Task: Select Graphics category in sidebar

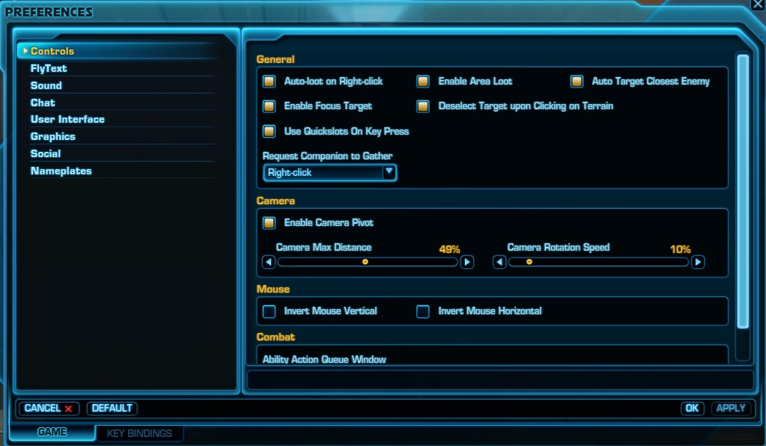Action: [53, 136]
